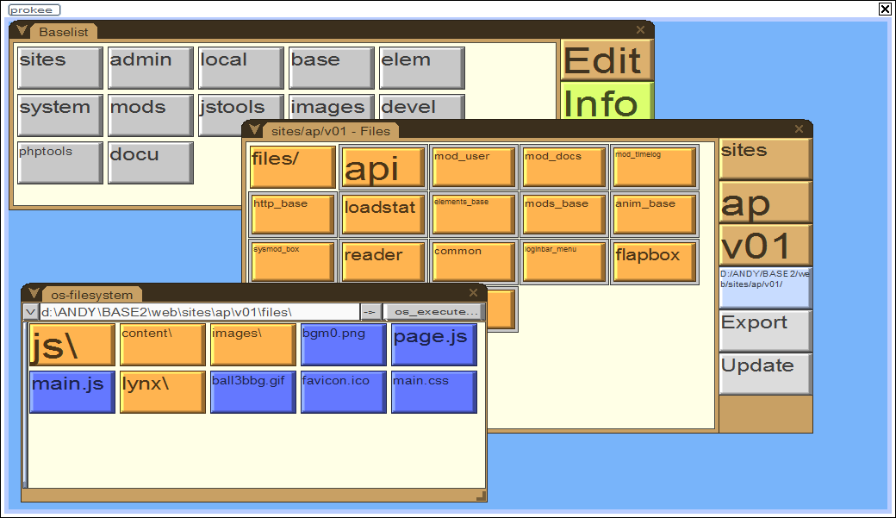The width and height of the screenshot is (896, 518).
Task: Click the V icon on os-filesystem titlebar
Action: click(x=34, y=294)
